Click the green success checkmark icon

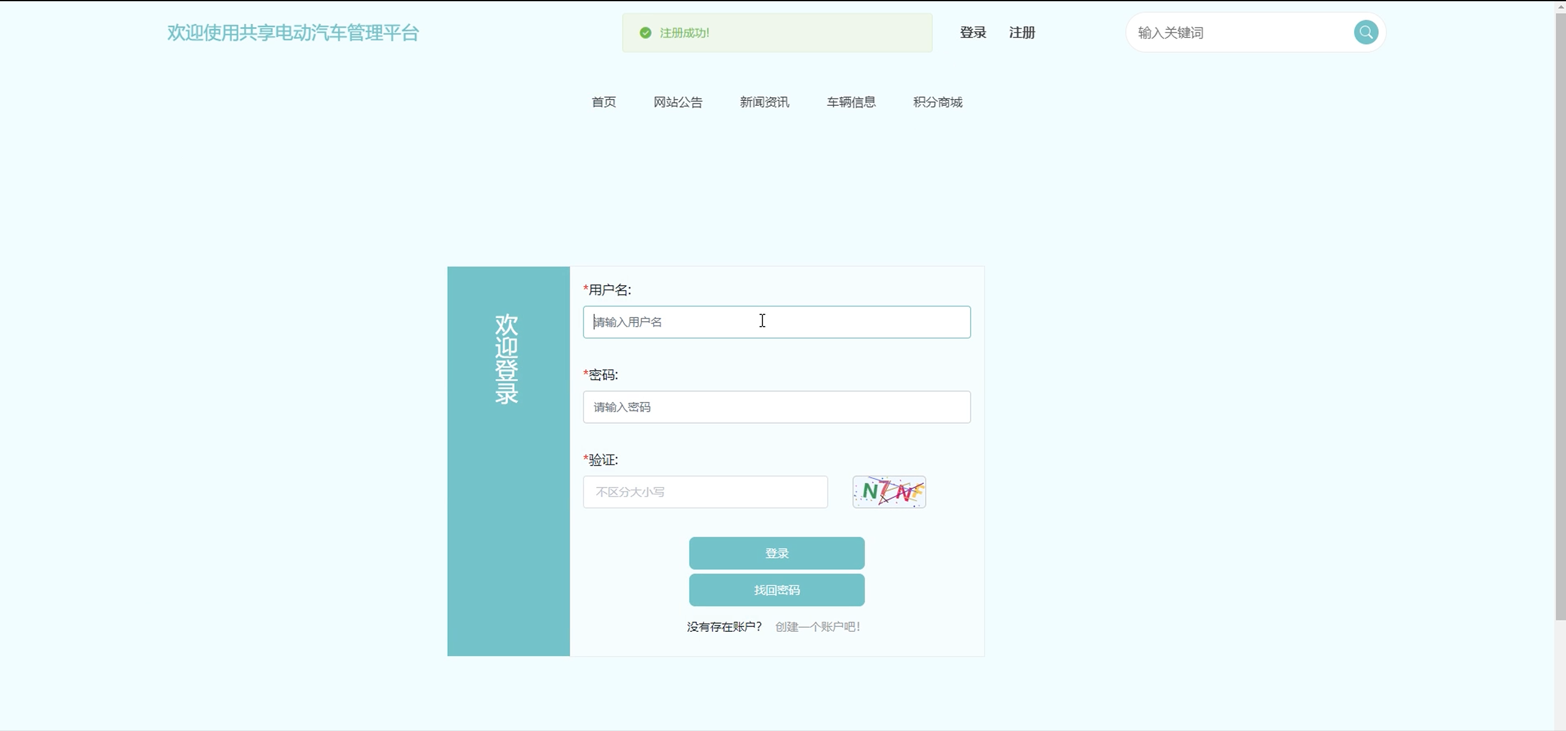645,33
